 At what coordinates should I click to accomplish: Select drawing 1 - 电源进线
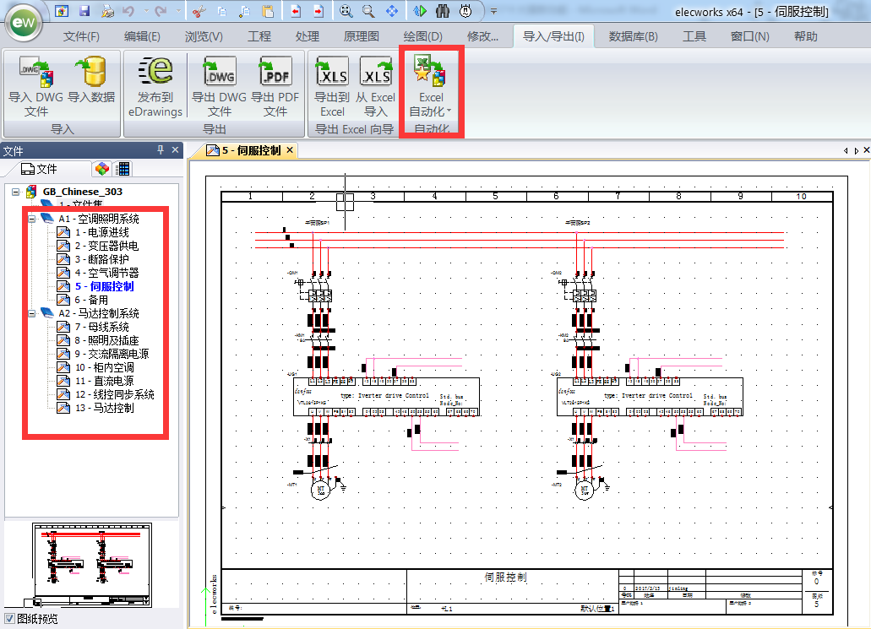101,232
